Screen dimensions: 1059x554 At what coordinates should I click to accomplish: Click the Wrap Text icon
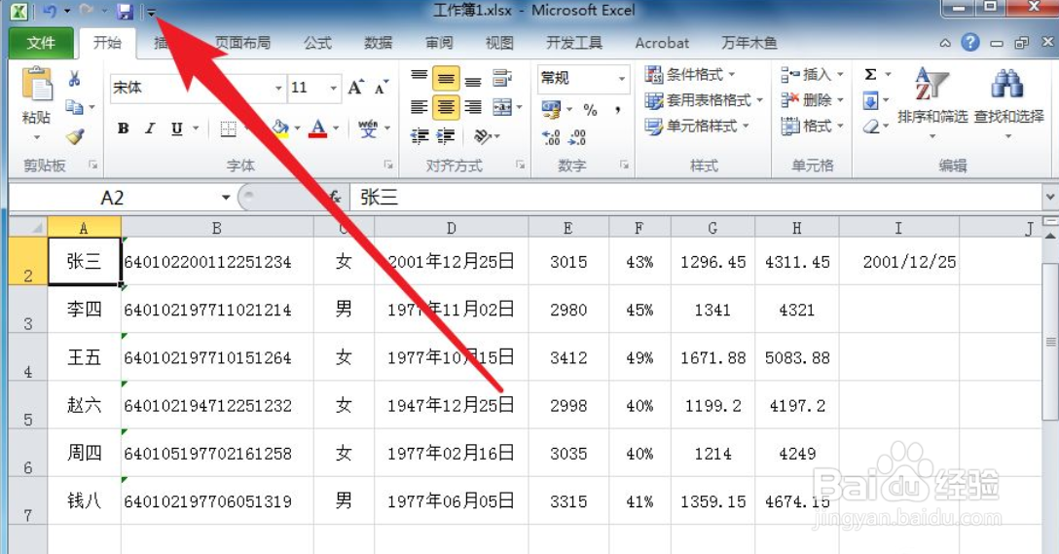point(502,78)
